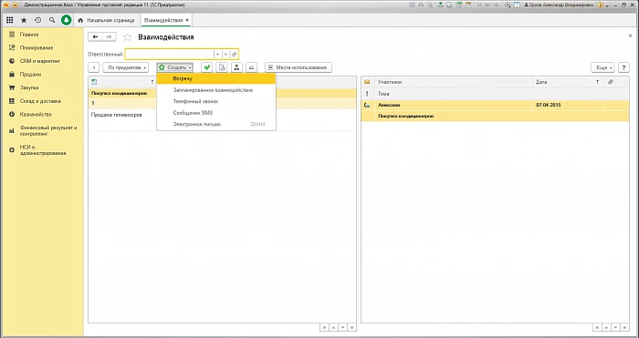
Task: Click the attachment paperclip column header
Action: click(611, 82)
